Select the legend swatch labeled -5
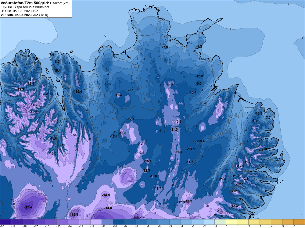This screenshot has height=228, width=305. [175, 222]
